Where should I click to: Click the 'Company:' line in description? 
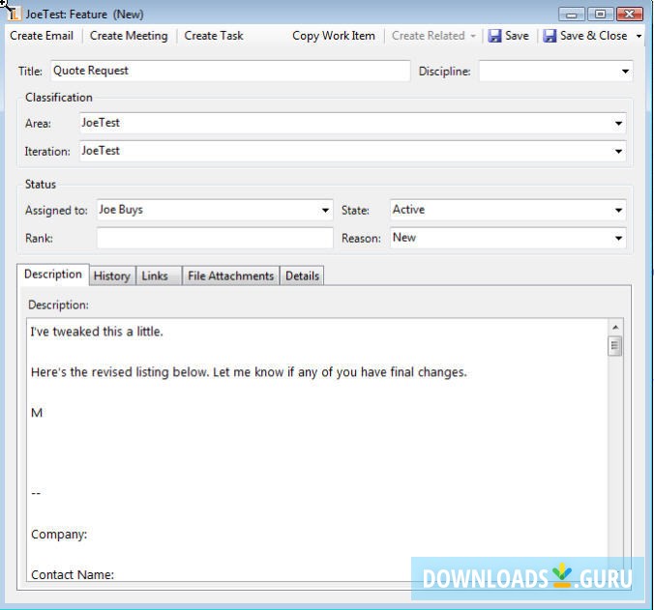[x=59, y=535]
